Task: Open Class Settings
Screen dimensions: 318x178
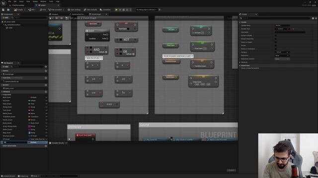Action: click(74, 10)
